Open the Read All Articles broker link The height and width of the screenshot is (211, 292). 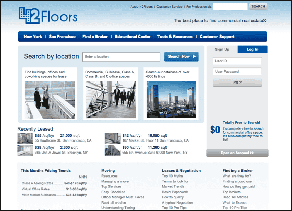coord(235,197)
